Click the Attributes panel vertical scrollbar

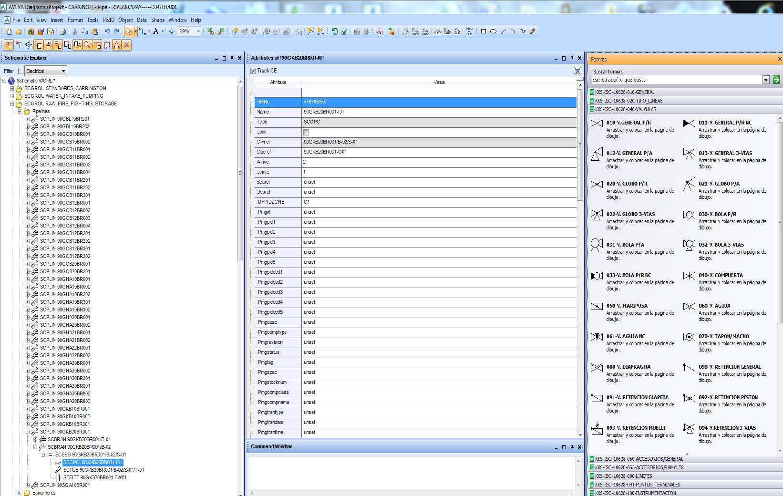pyautogui.click(x=580, y=145)
